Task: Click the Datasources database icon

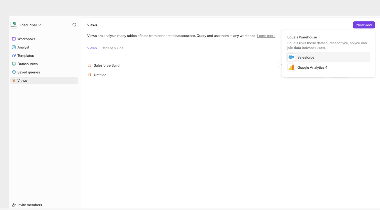Action: [x=14, y=64]
